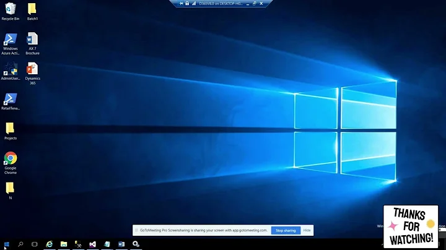This screenshot has height=250, width=446.
Task: Close the remote desktop connection
Action: [x=261, y=4]
